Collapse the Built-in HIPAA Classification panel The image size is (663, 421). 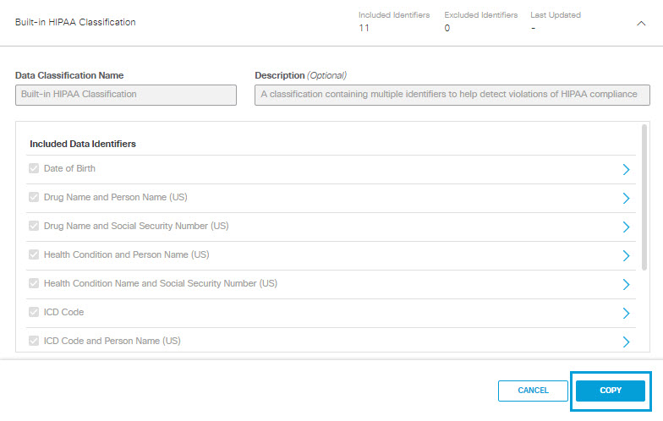pyautogui.click(x=641, y=24)
